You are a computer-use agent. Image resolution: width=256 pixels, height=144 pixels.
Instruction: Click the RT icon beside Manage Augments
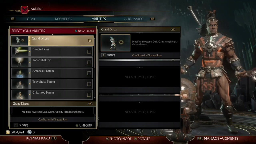click(200, 138)
